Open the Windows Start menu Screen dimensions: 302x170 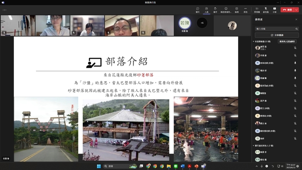[99, 166]
